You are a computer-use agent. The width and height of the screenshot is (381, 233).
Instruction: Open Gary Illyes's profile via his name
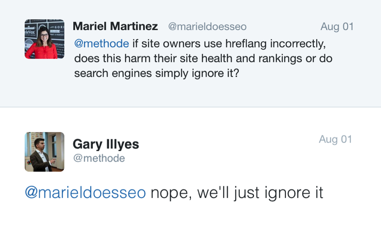[x=106, y=144]
